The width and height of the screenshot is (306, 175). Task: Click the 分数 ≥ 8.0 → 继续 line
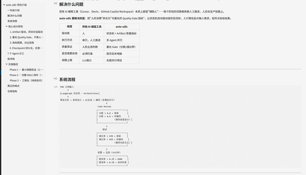click(x=109, y=113)
